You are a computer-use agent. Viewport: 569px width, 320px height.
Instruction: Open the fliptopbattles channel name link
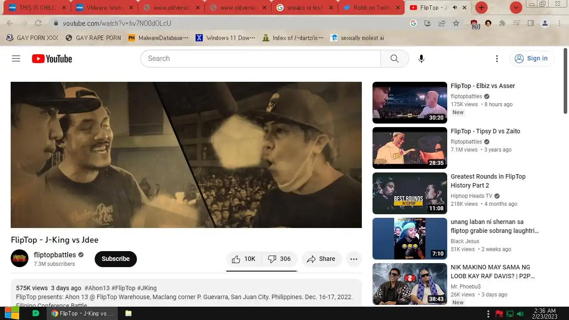[x=55, y=255]
